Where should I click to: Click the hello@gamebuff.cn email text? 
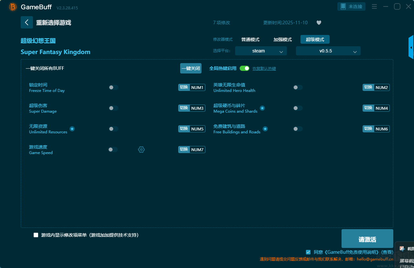pos(375,259)
